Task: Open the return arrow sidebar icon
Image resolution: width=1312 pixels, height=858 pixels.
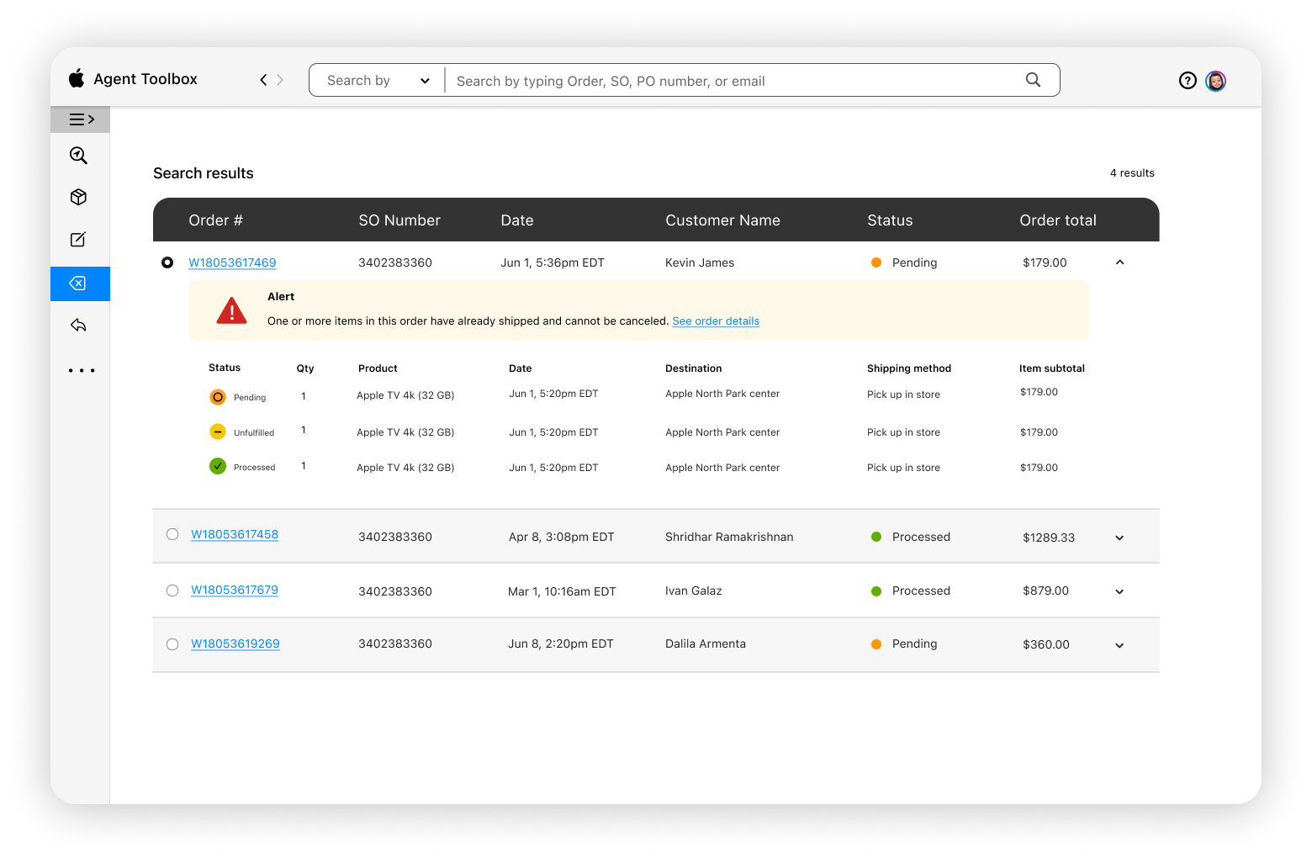Action: [78, 326]
